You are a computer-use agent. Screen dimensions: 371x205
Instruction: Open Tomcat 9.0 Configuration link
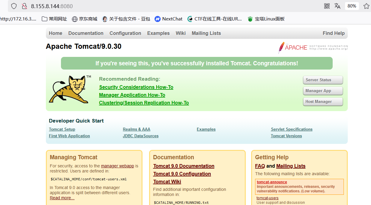pyautogui.click(x=182, y=174)
